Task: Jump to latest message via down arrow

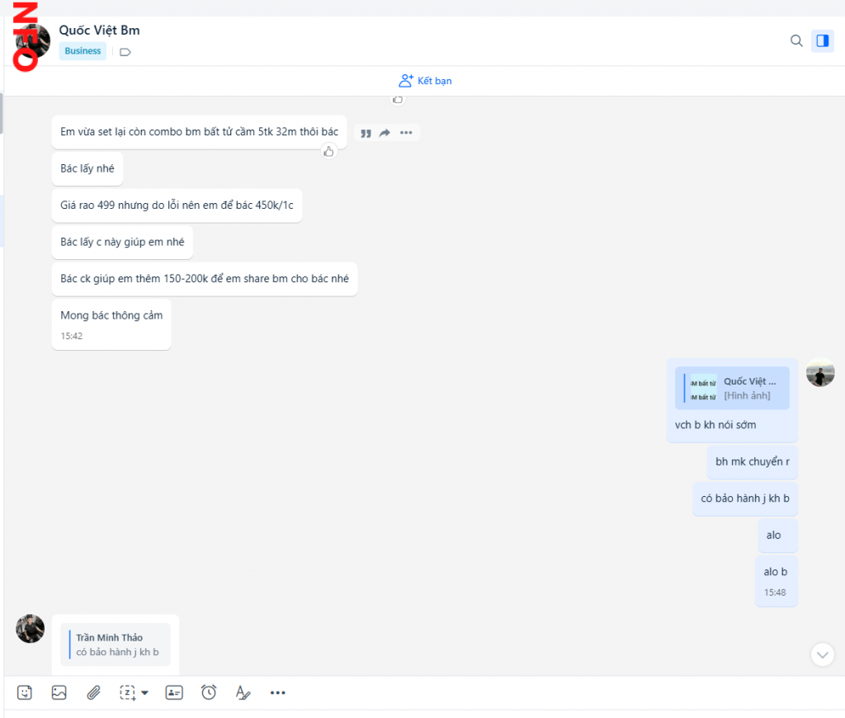Action: [x=823, y=654]
